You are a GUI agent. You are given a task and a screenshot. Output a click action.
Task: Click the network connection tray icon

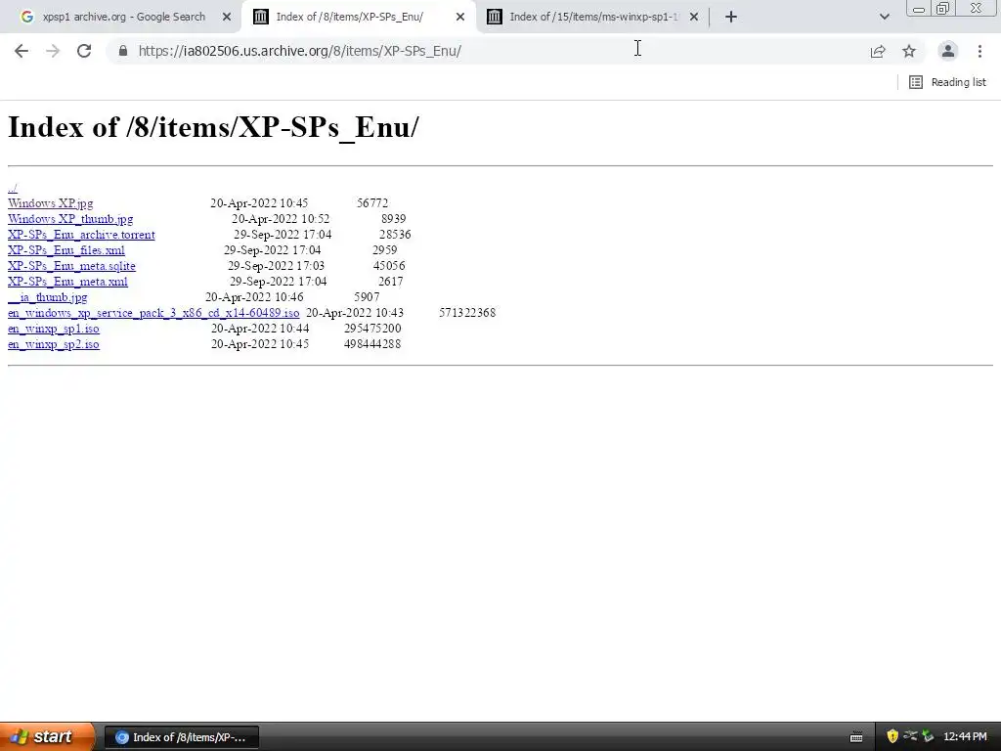point(910,736)
